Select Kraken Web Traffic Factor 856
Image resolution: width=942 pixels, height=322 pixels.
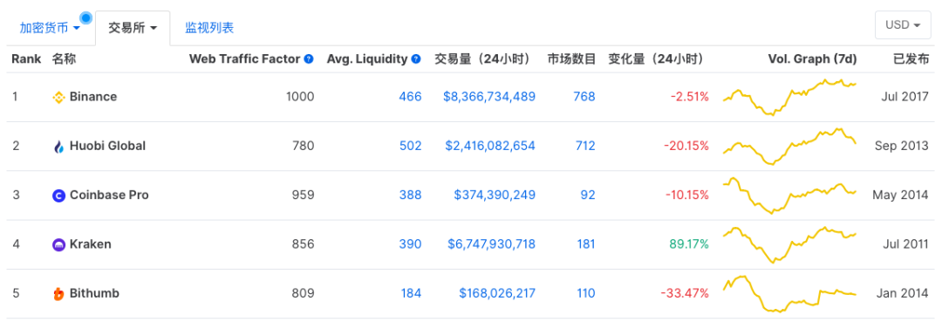(303, 244)
